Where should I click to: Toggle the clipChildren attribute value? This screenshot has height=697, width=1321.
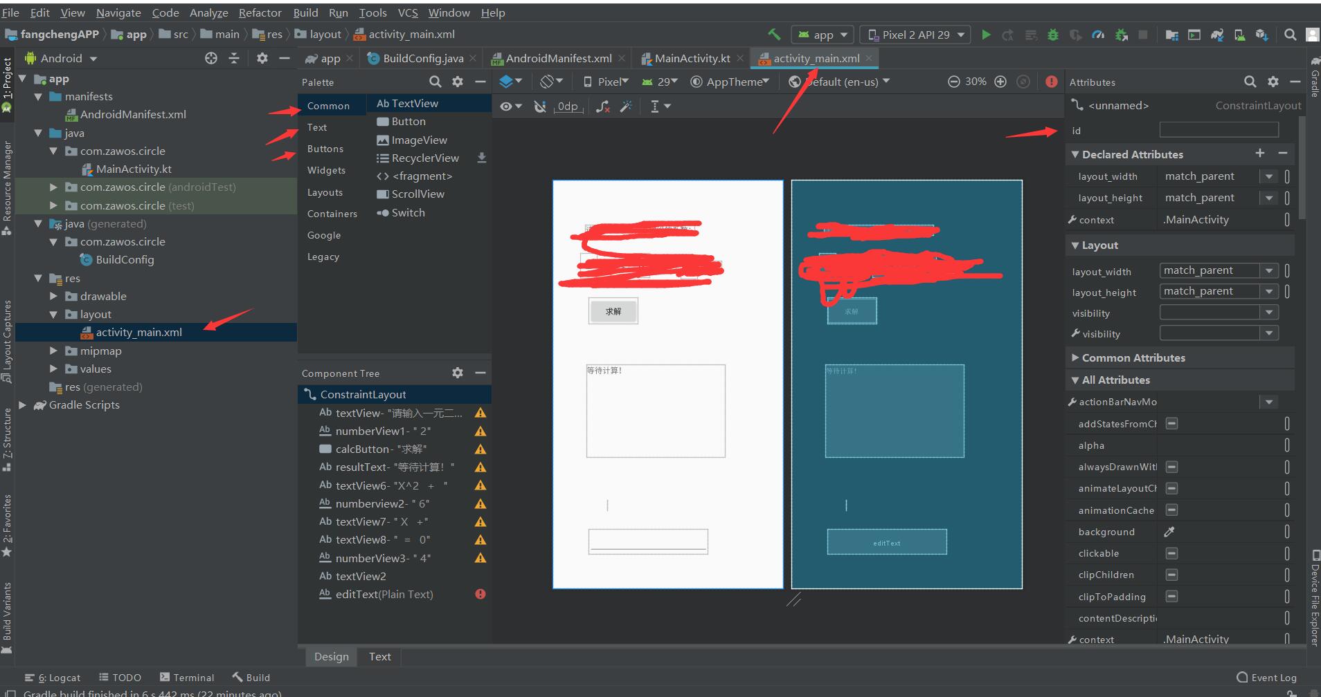[1171, 575]
